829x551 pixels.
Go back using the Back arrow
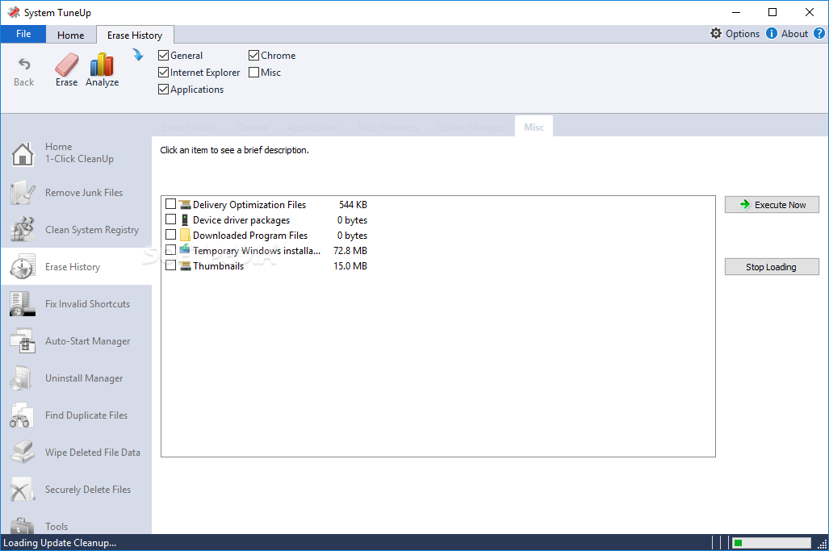tap(23, 64)
